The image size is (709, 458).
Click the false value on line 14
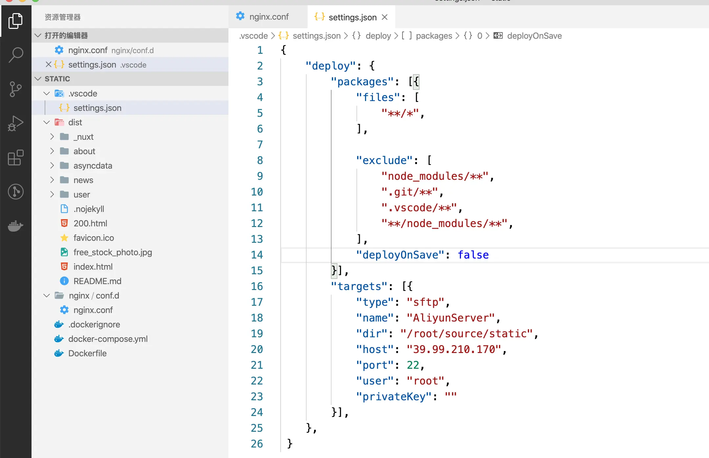(x=473, y=255)
